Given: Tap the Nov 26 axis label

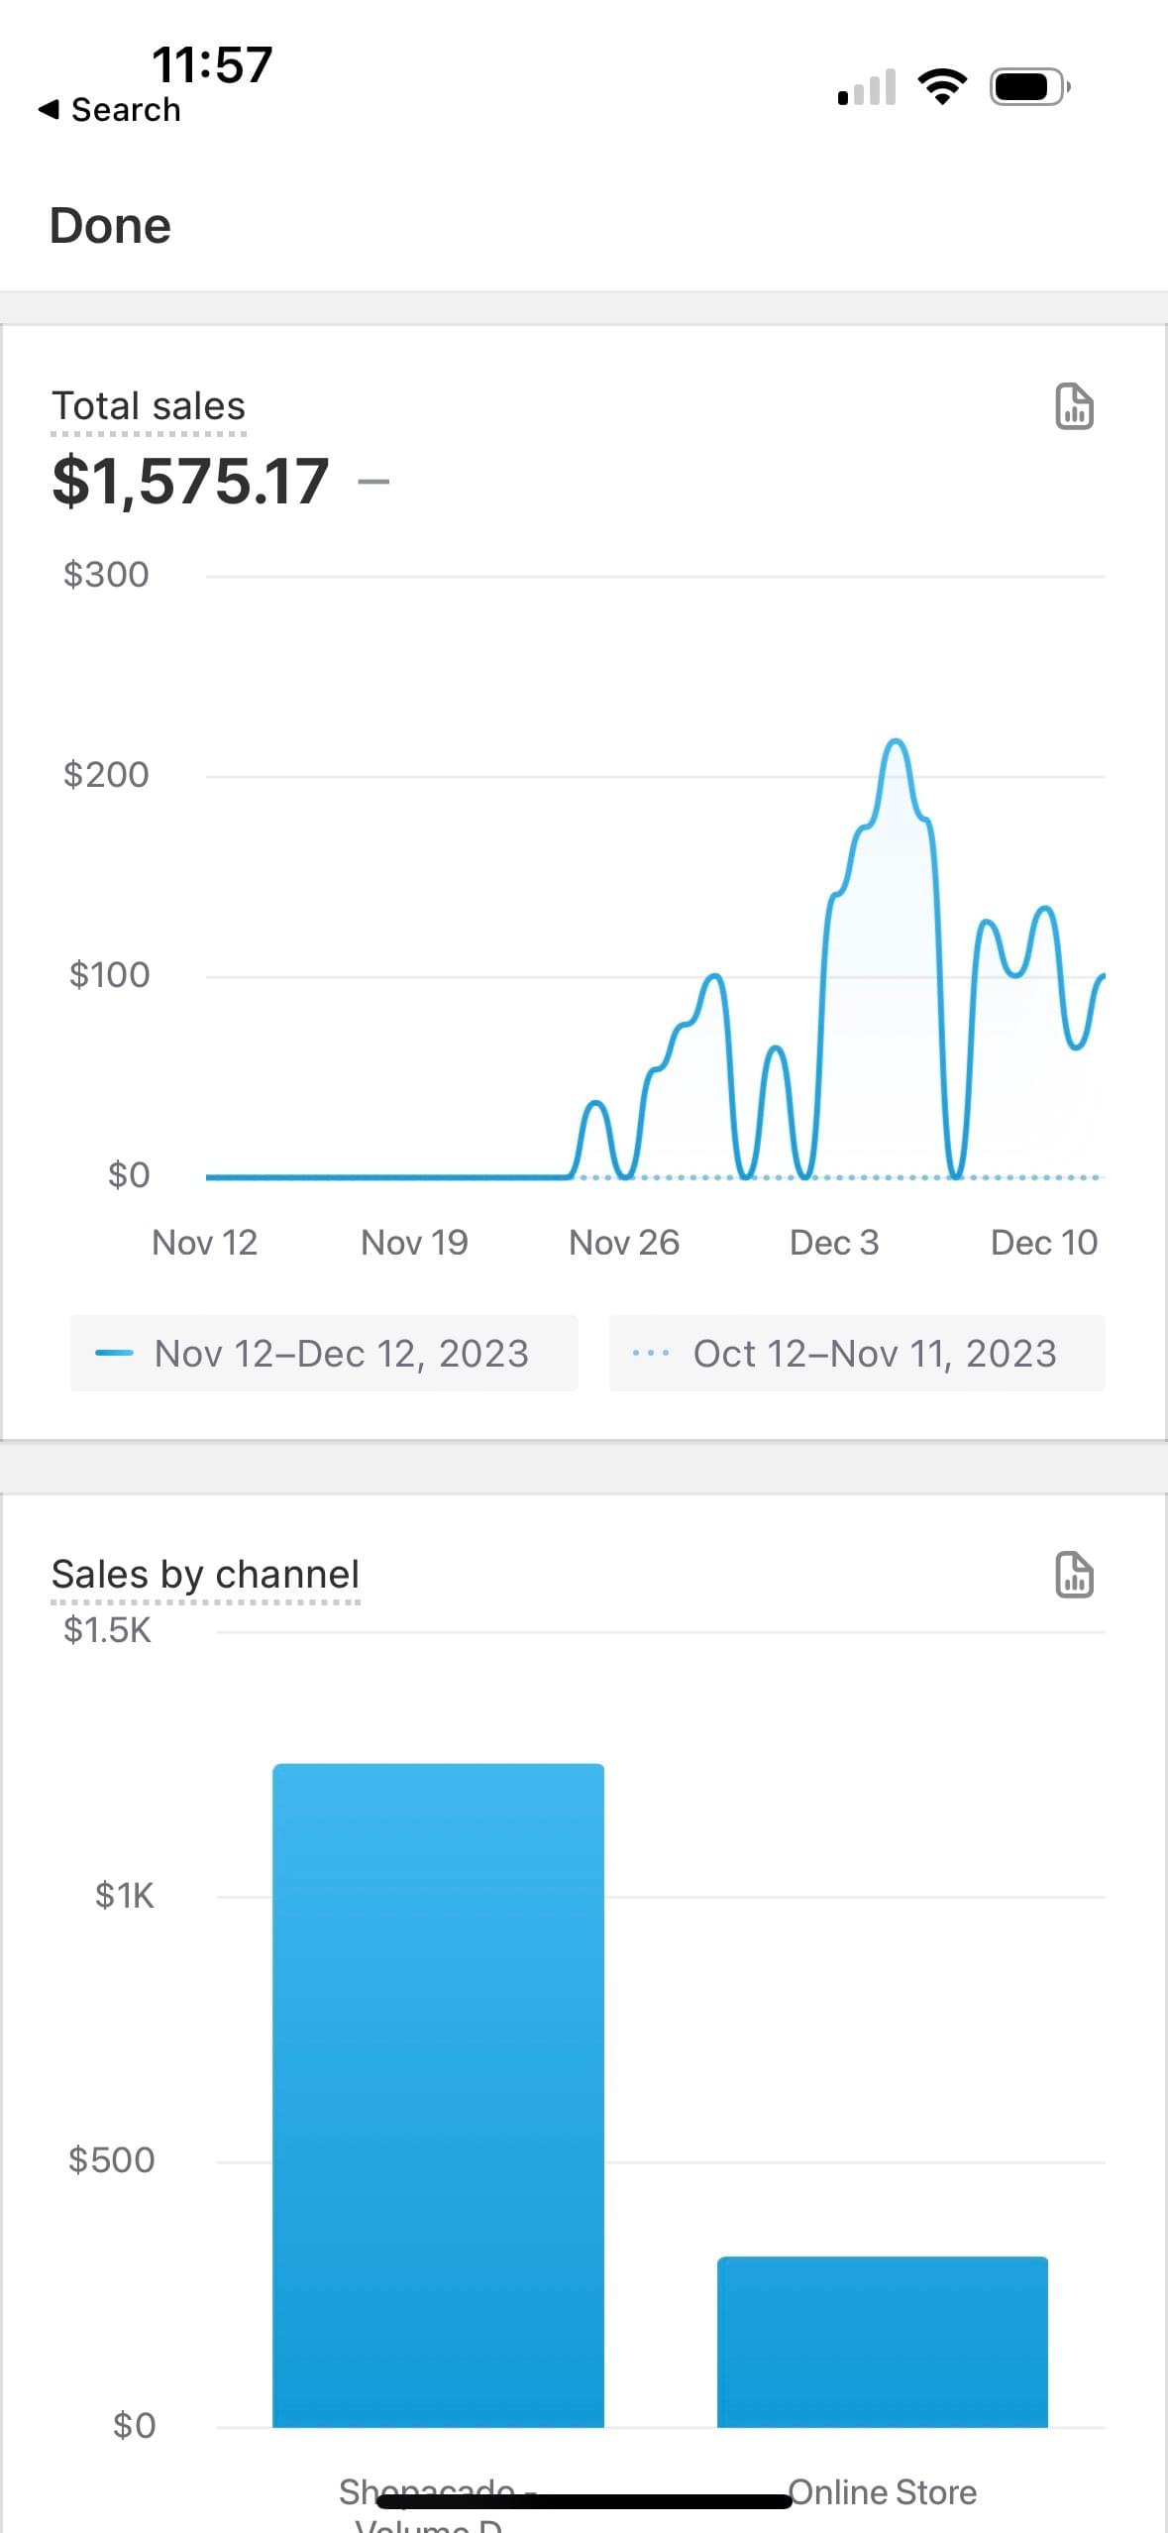Looking at the screenshot, I should tap(624, 1243).
